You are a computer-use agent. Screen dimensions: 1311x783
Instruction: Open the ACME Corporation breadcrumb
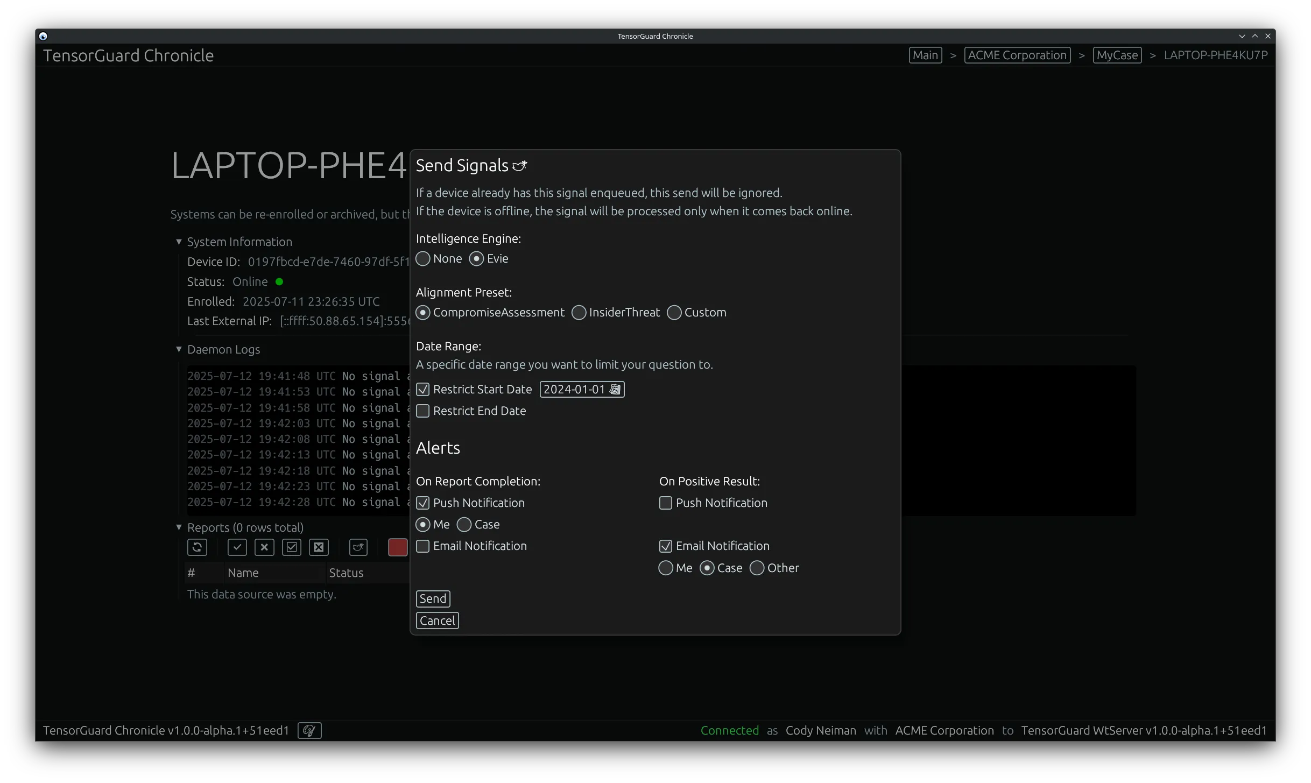click(1018, 55)
